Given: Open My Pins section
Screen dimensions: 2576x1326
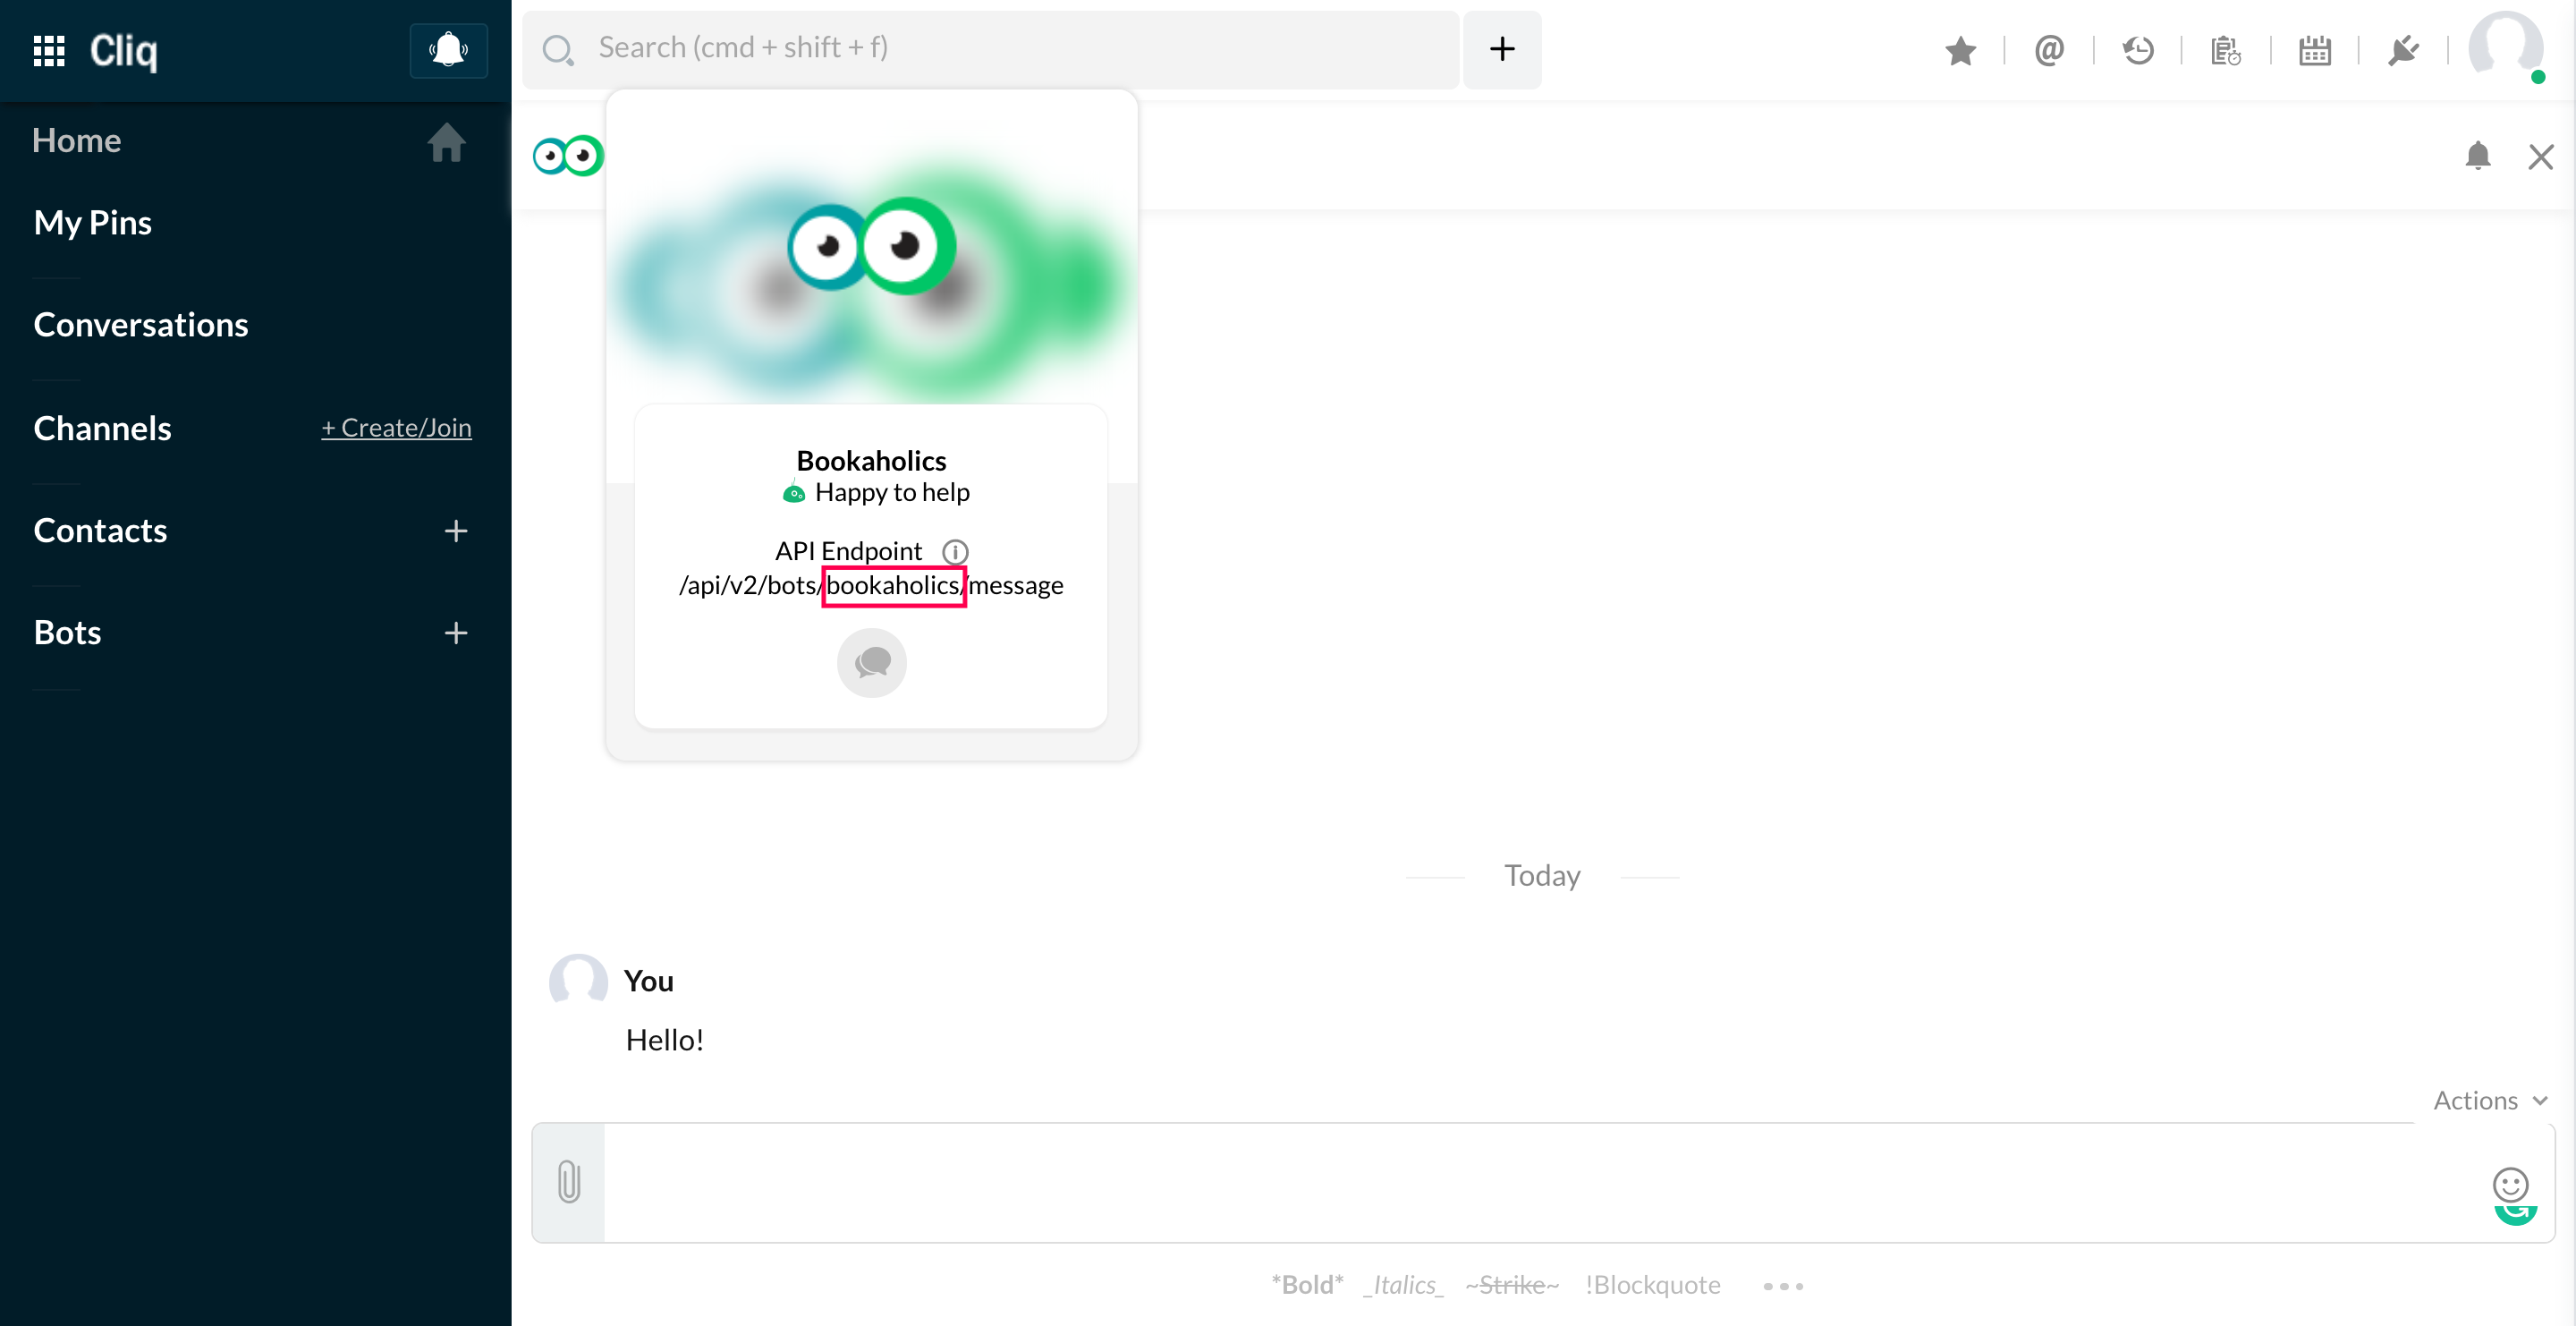Looking at the screenshot, I should [x=93, y=222].
